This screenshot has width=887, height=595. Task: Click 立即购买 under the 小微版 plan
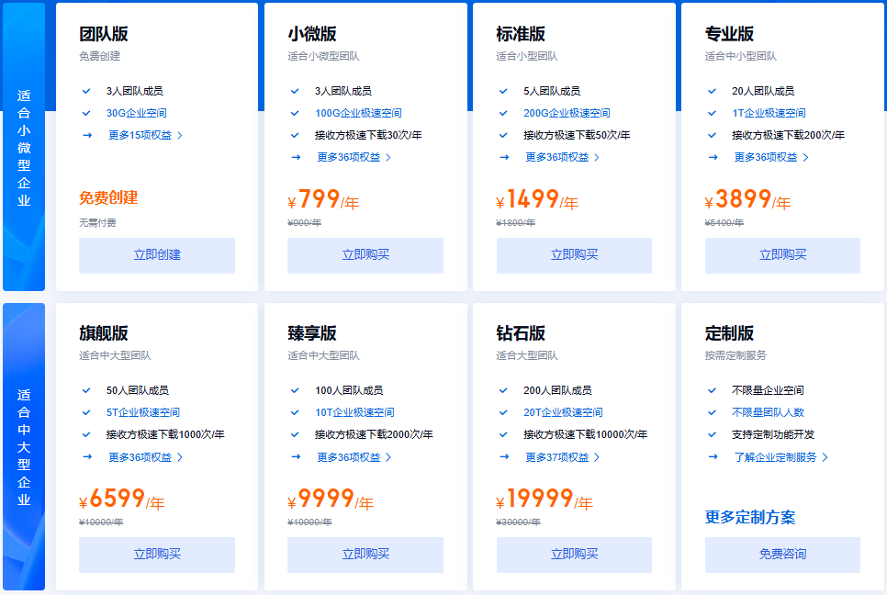pyautogui.click(x=365, y=255)
